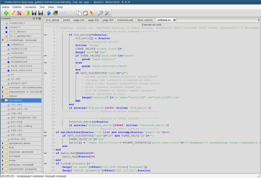Image resolution: width=261 pixels, height=178 pixels.
Task: Switch to the onGameLoad tab
Action: pos(125,20)
